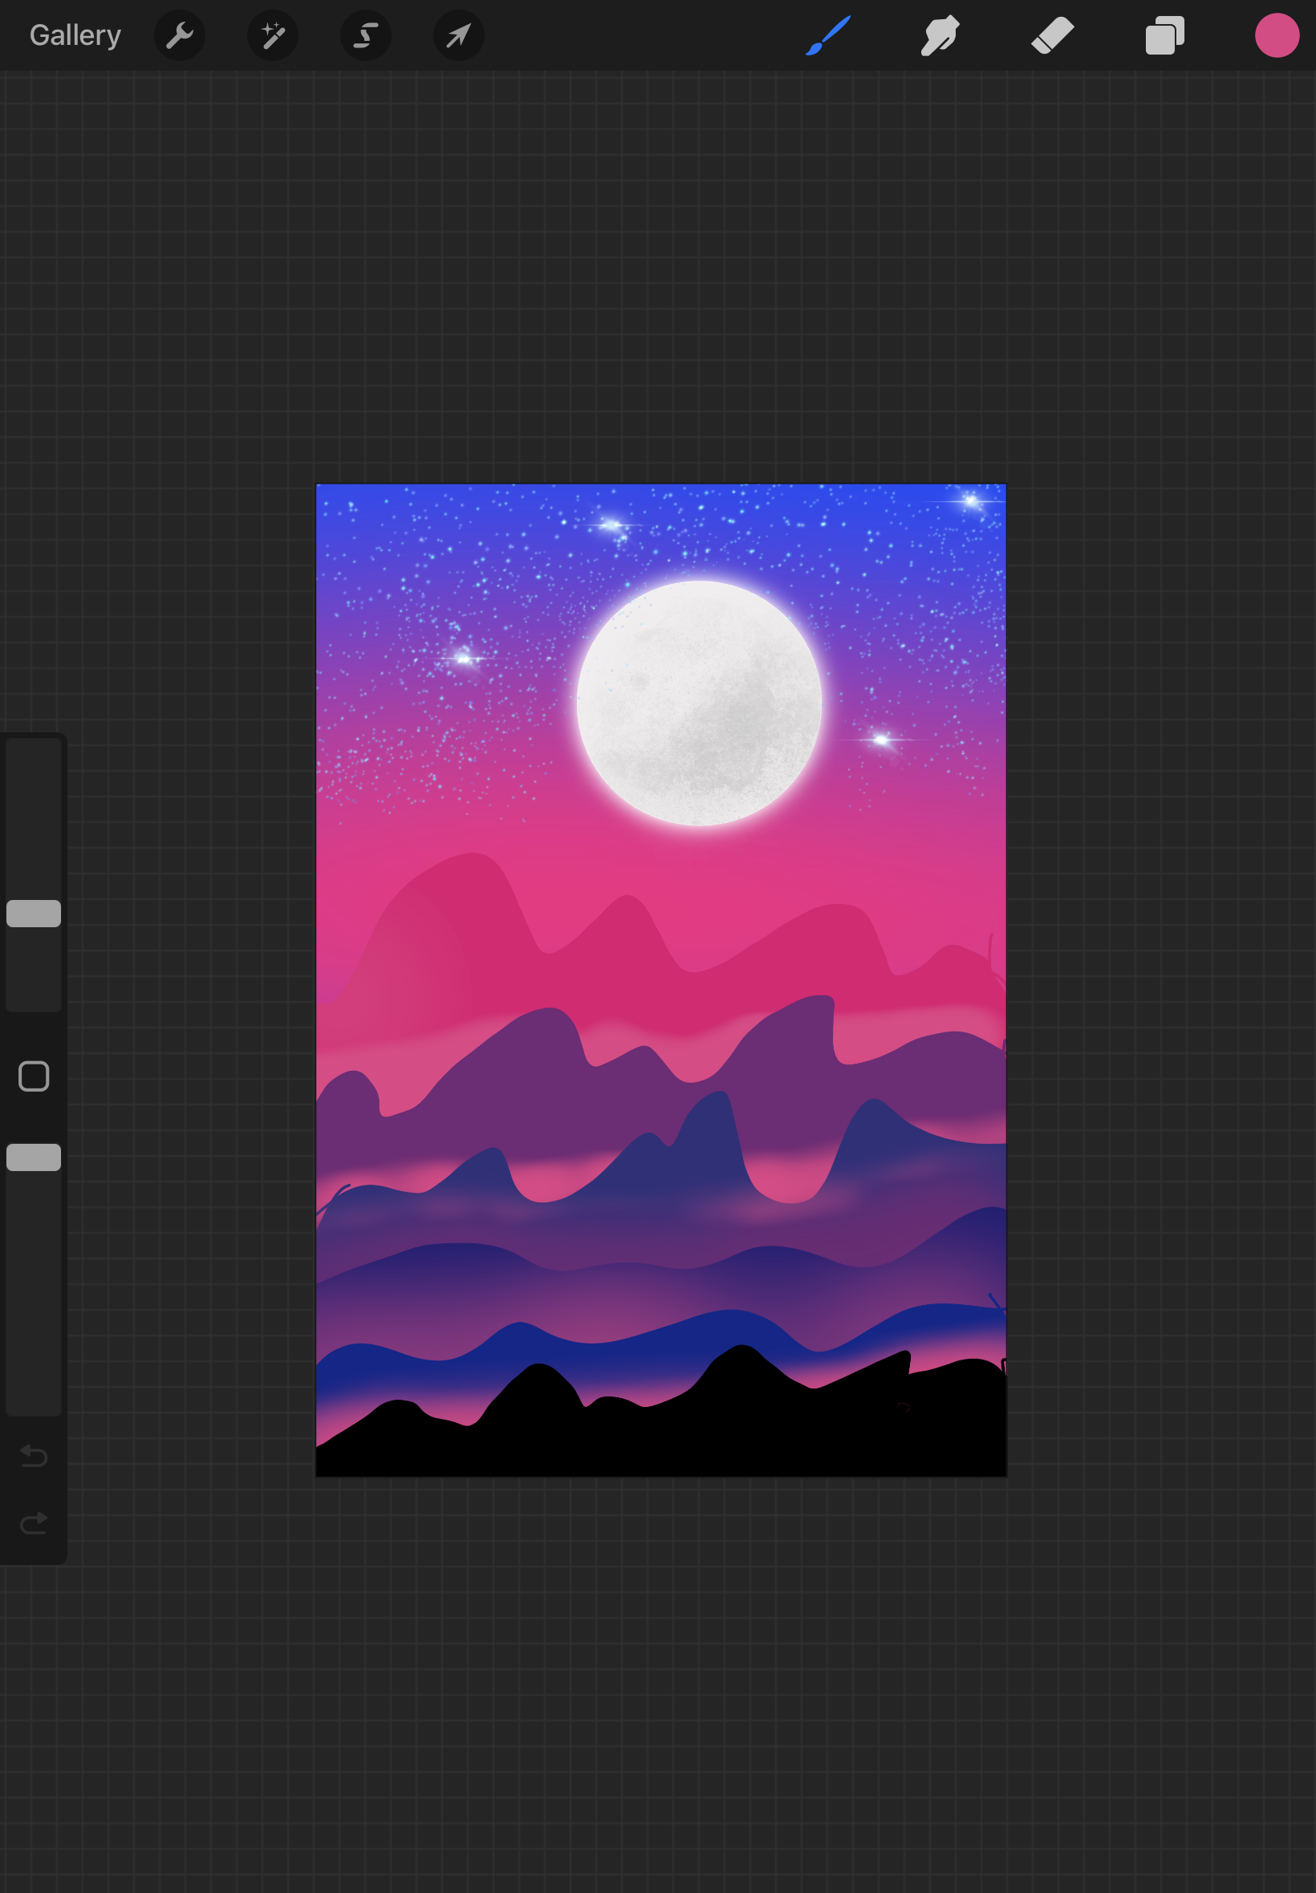Open the Adjustments magic wand menu
Screen dimensions: 1316x1893
click(x=273, y=35)
